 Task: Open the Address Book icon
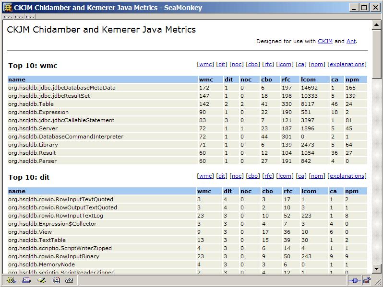click(x=56, y=280)
